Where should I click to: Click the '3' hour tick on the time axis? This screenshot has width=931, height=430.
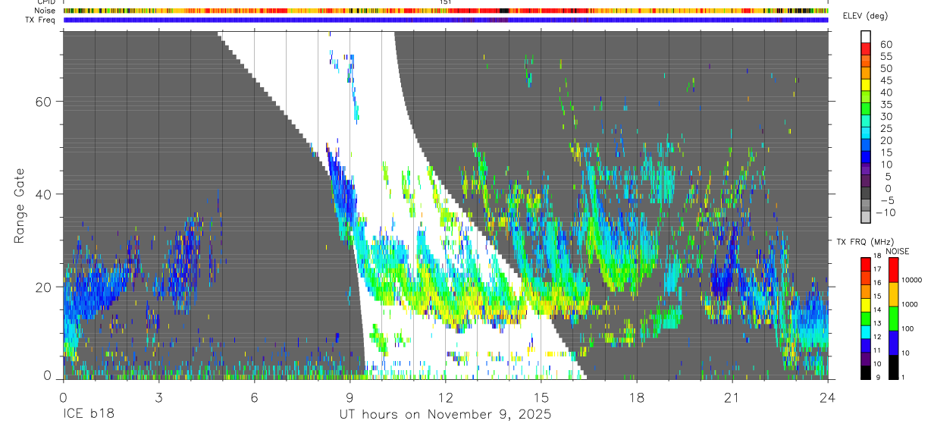[158, 397]
